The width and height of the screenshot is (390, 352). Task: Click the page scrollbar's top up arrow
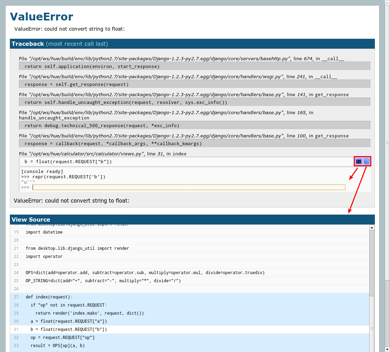pos(387,2)
